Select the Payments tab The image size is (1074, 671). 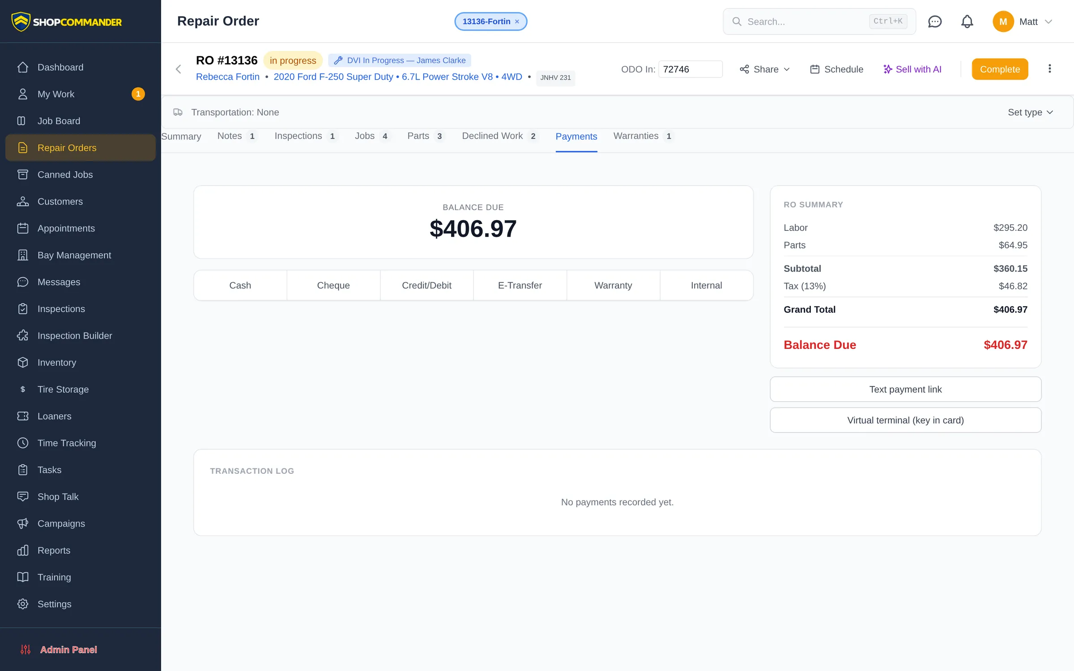click(x=576, y=136)
